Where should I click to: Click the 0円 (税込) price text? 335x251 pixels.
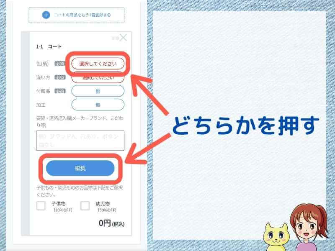point(111,223)
